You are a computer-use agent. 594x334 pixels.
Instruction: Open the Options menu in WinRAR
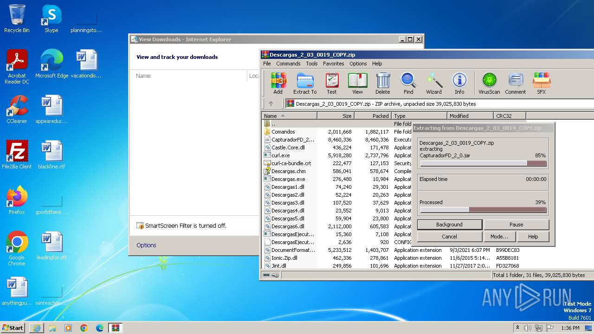pyautogui.click(x=358, y=64)
